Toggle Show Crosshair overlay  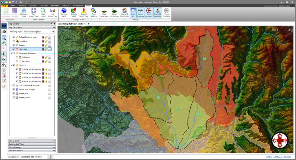pos(166,13)
